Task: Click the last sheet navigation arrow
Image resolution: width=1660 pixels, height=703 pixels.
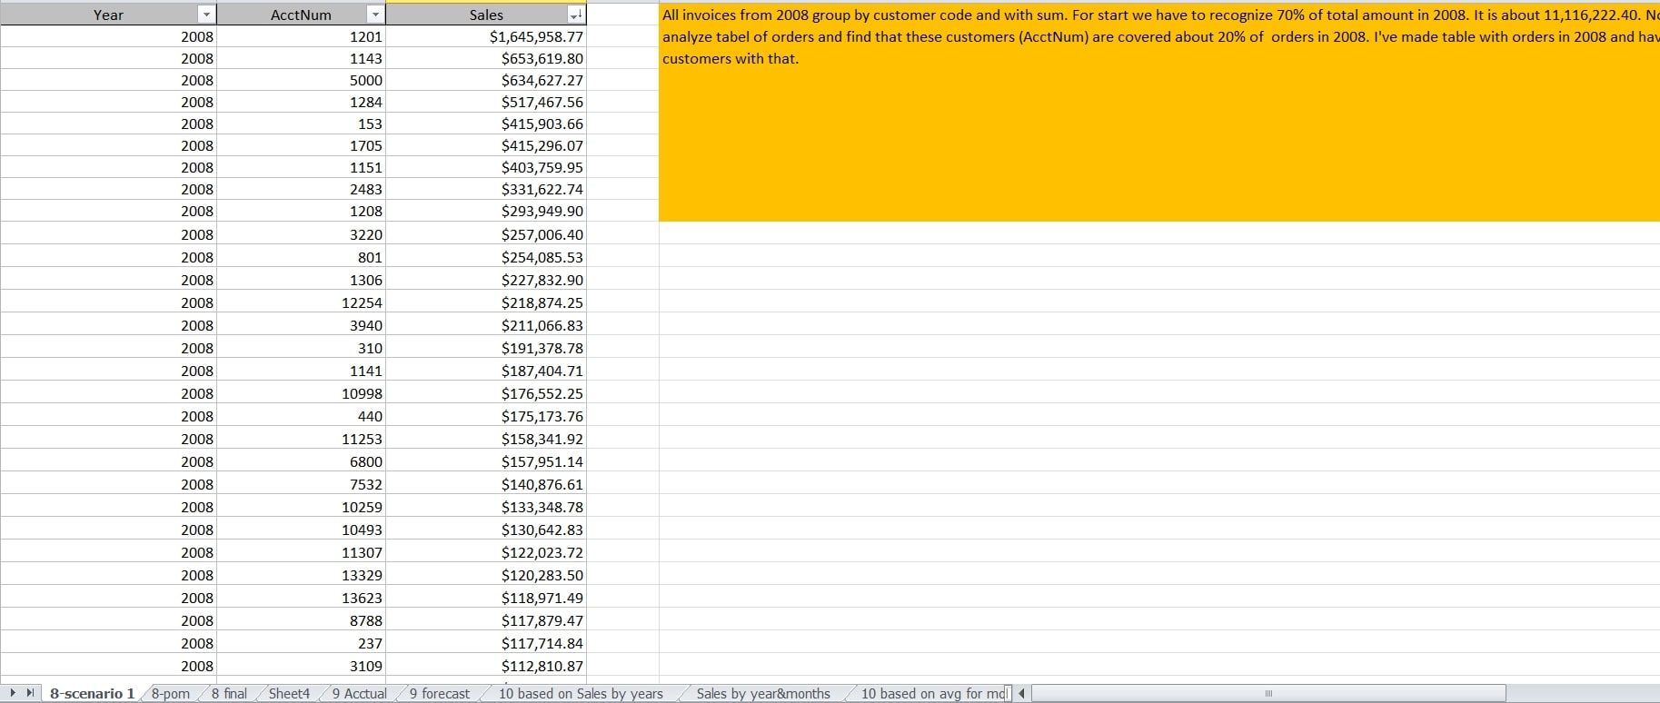Action: coord(30,693)
